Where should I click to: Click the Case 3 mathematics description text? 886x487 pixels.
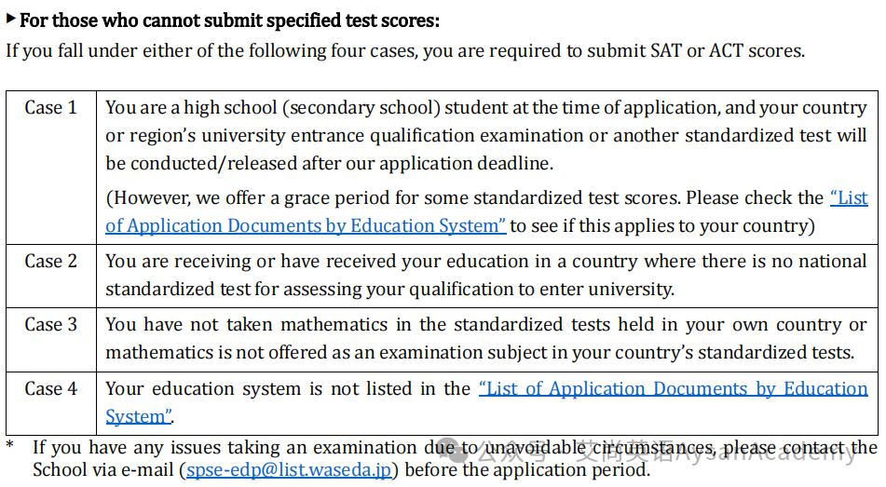[x=486, y=338]
